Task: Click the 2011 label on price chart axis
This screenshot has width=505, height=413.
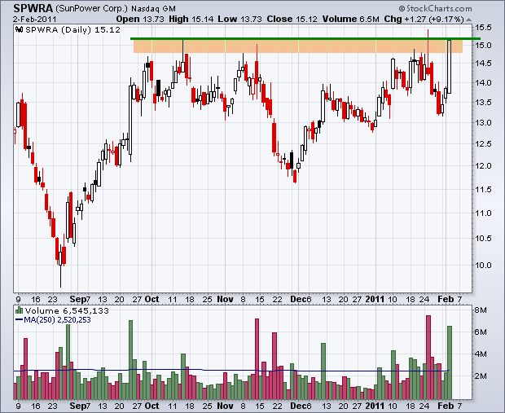Action: [x=375, y=299]
